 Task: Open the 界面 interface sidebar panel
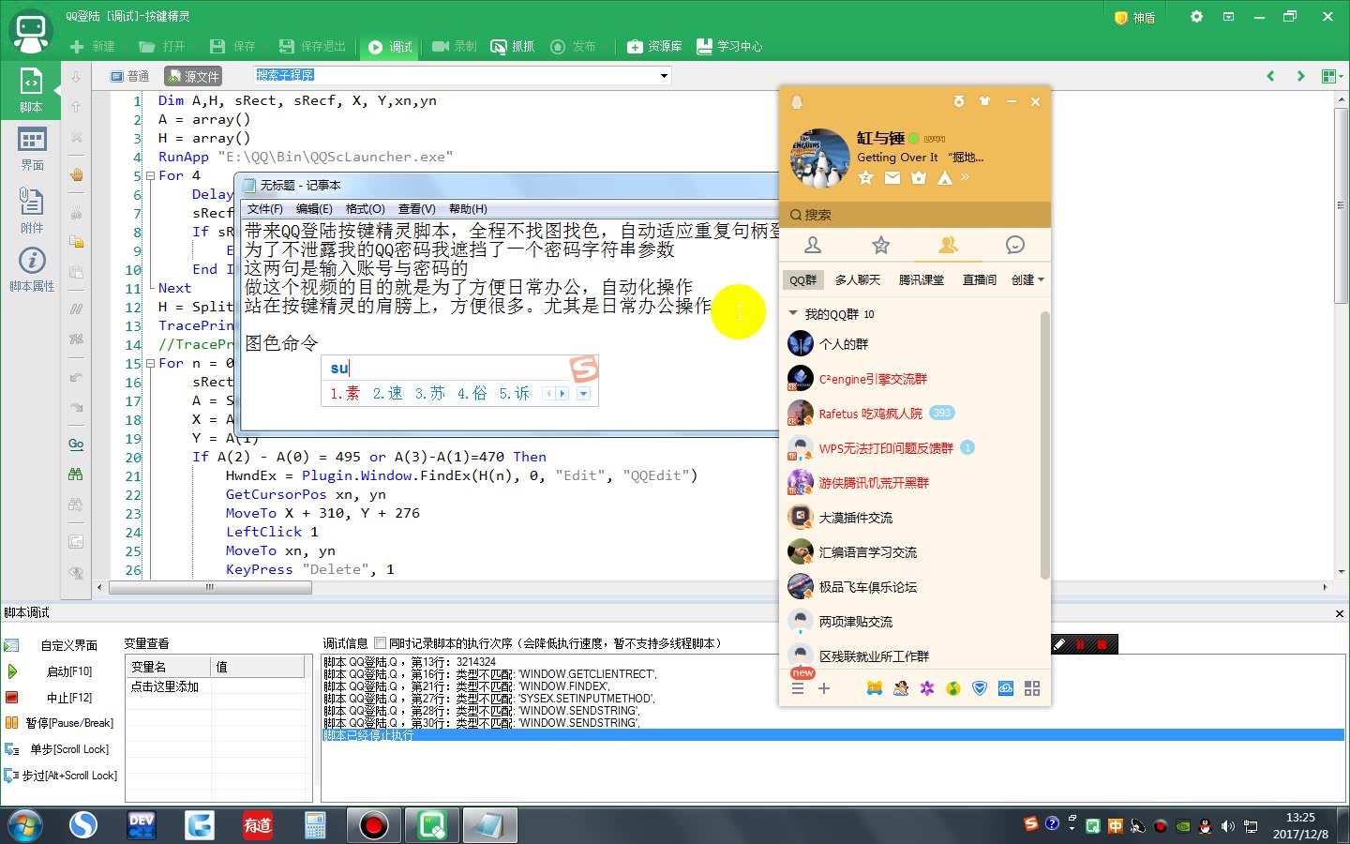click(31, 149)
